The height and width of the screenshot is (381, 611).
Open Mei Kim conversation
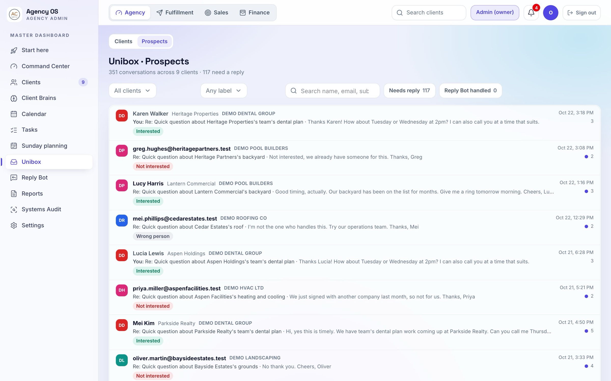[354, 332]
